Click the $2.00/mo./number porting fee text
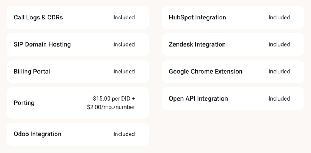This screenshot has width=311, height=153. 111,107
